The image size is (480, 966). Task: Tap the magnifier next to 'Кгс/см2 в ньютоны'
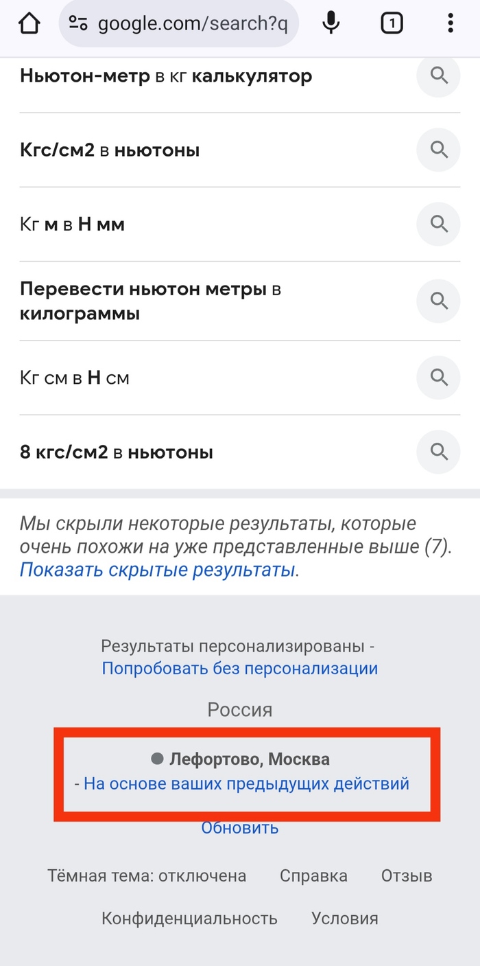pos(438,150)
